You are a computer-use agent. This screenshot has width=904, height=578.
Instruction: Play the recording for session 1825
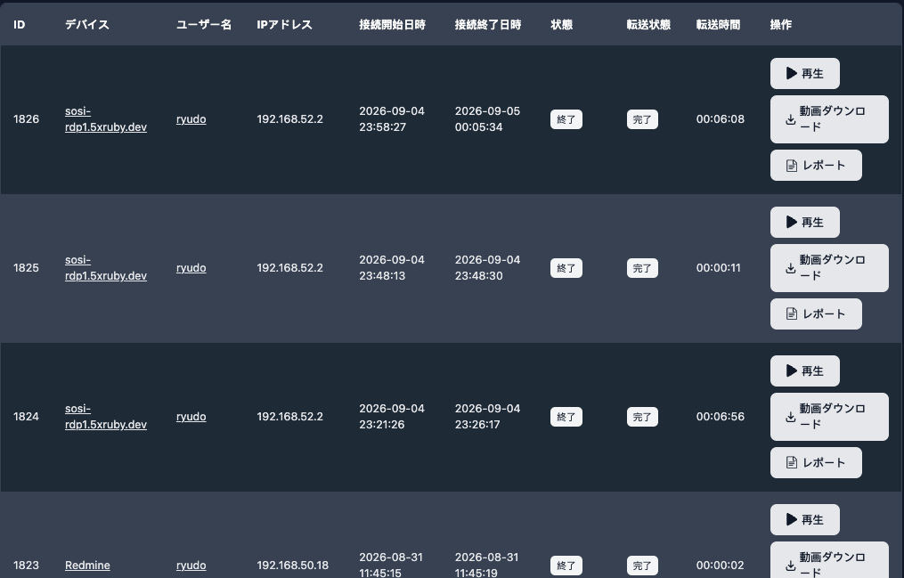(x=805, y=223)
